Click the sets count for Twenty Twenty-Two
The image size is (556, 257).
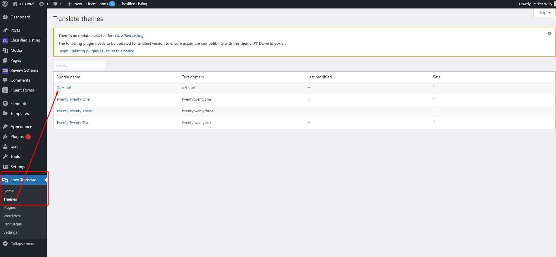pyautogui.click(x=434, y=123)
